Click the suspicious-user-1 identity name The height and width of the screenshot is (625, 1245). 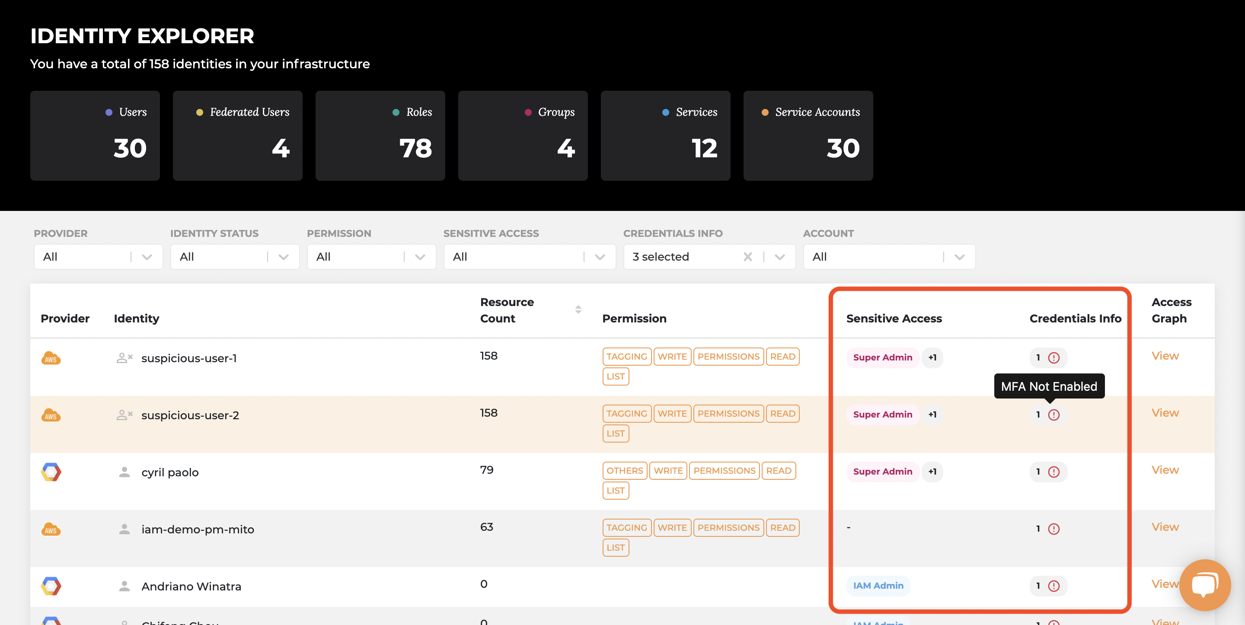189,358
